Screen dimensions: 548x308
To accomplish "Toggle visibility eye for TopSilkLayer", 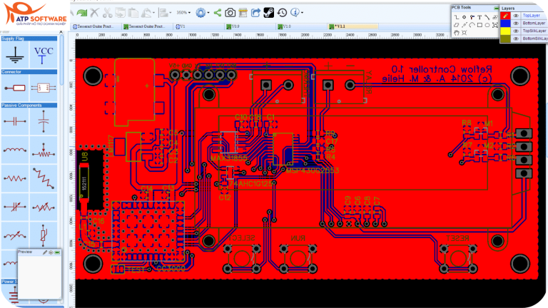I will click(516, 31).
